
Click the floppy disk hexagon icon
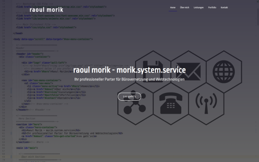click(153, 72)
